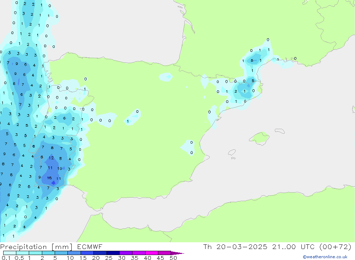Screen dimensions: 355x260
Task: Click the 45–50 mm legend color swatch
Action: pos(165,253)
